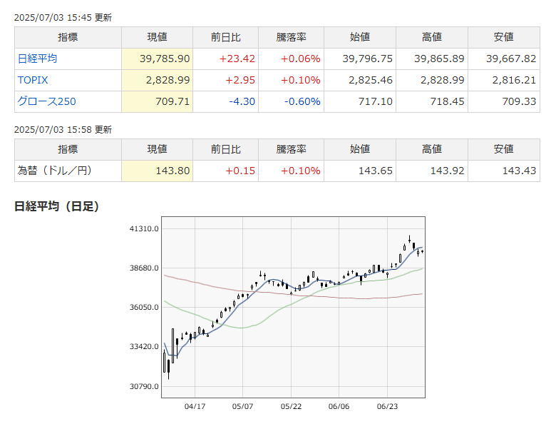556x424 pixels.
Task: Click 日経平均 high price 39,865.89
Action: click(439, 59)
